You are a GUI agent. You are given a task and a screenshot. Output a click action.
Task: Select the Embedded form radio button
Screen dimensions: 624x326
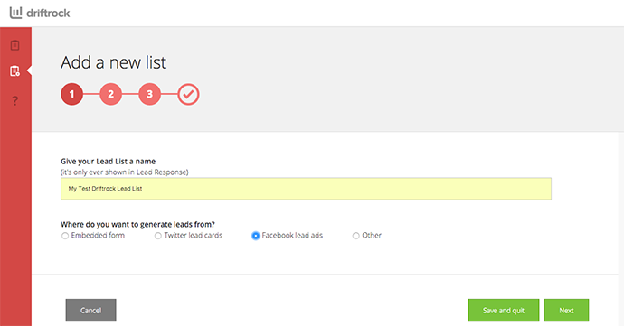tap(65, 236)
